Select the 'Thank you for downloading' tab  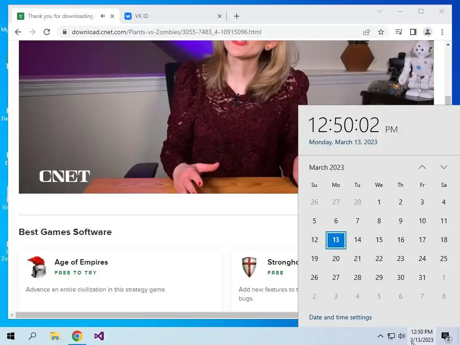pos(66,16)
